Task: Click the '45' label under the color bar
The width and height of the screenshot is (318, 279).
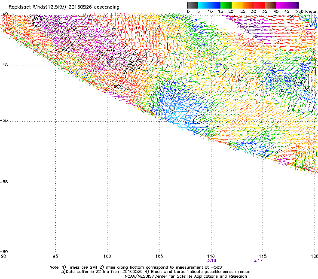Action: pyautogui.click(x=287, y=12)
